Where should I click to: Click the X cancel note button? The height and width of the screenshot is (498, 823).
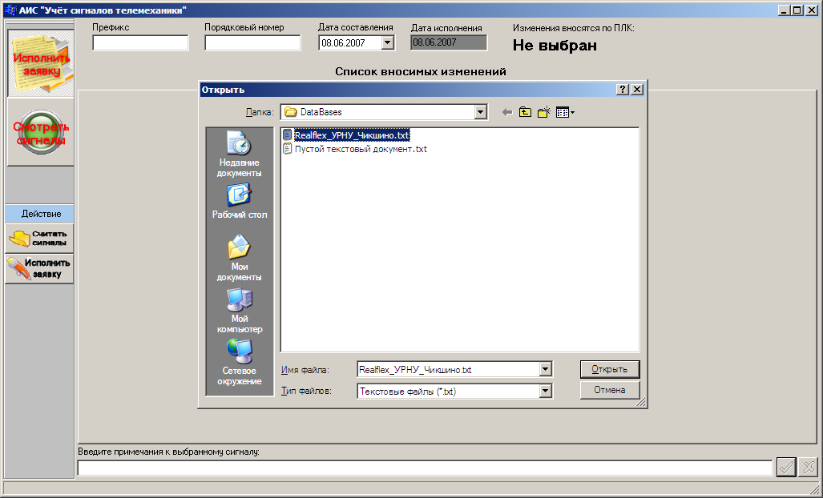tap(809, 467)
